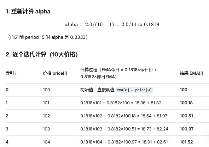
Task: Click the calculation for index 2 row
Action: pos(124,116)
